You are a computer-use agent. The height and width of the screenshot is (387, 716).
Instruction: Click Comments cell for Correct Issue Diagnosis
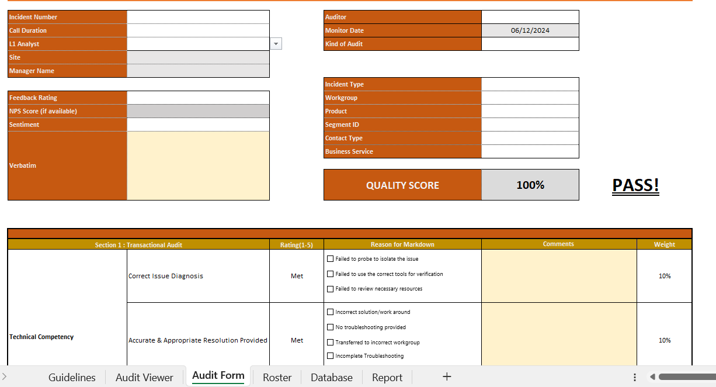[x=559, y=276]
